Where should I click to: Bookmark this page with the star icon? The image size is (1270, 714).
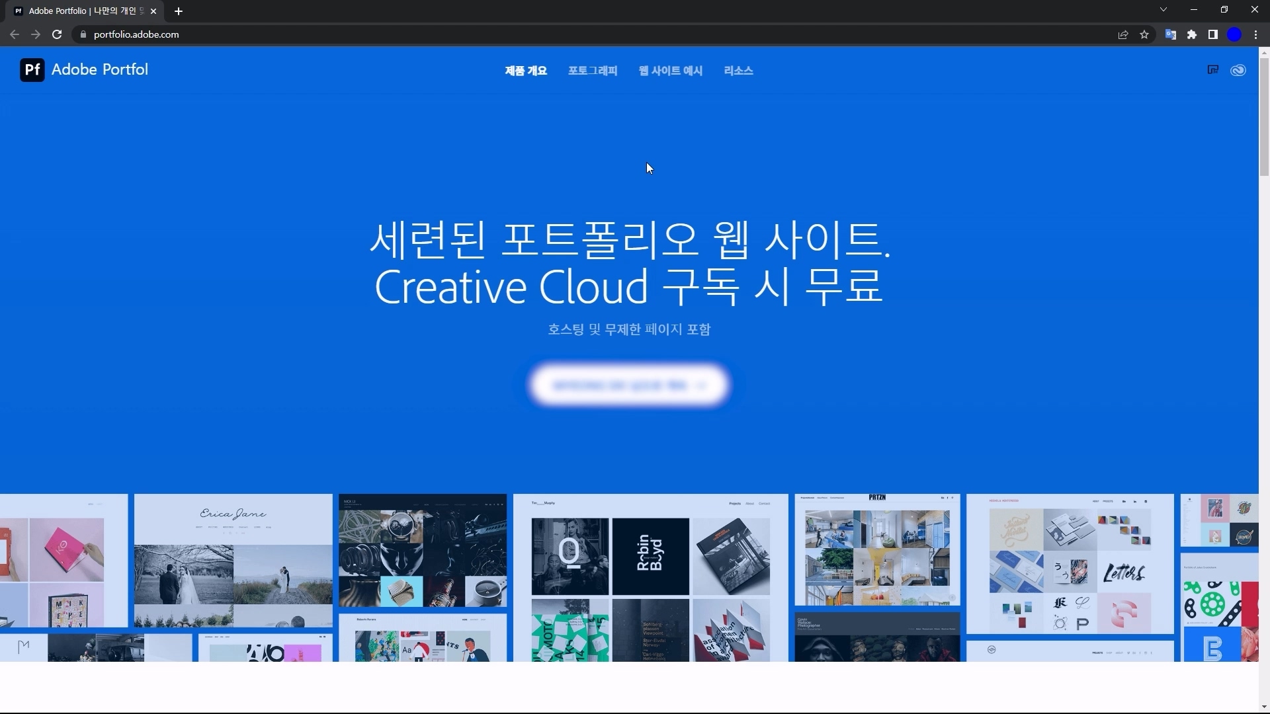[1144, 34]
